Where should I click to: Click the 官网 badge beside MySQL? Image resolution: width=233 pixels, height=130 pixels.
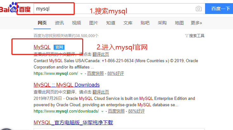(x=59, y=47)
